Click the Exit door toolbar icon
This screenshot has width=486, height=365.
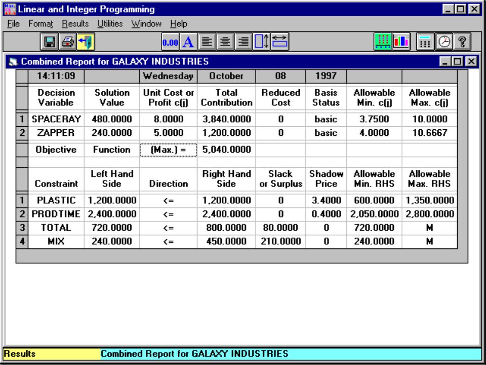[x=86, y=42]
